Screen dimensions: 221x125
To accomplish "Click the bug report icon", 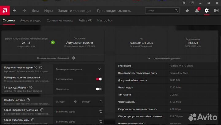I will (184, 3).
